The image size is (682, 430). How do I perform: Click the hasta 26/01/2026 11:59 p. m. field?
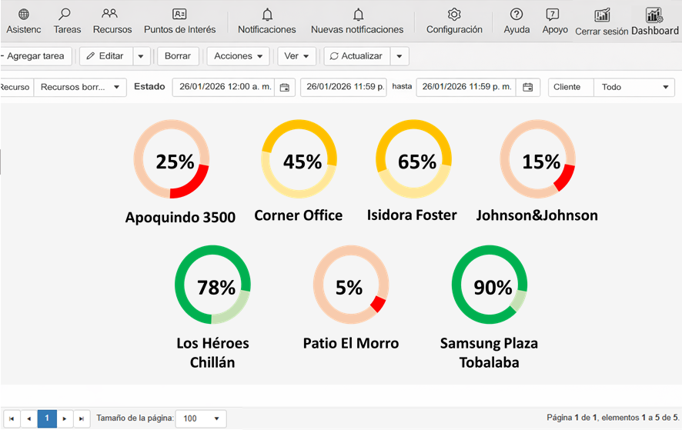466,87
